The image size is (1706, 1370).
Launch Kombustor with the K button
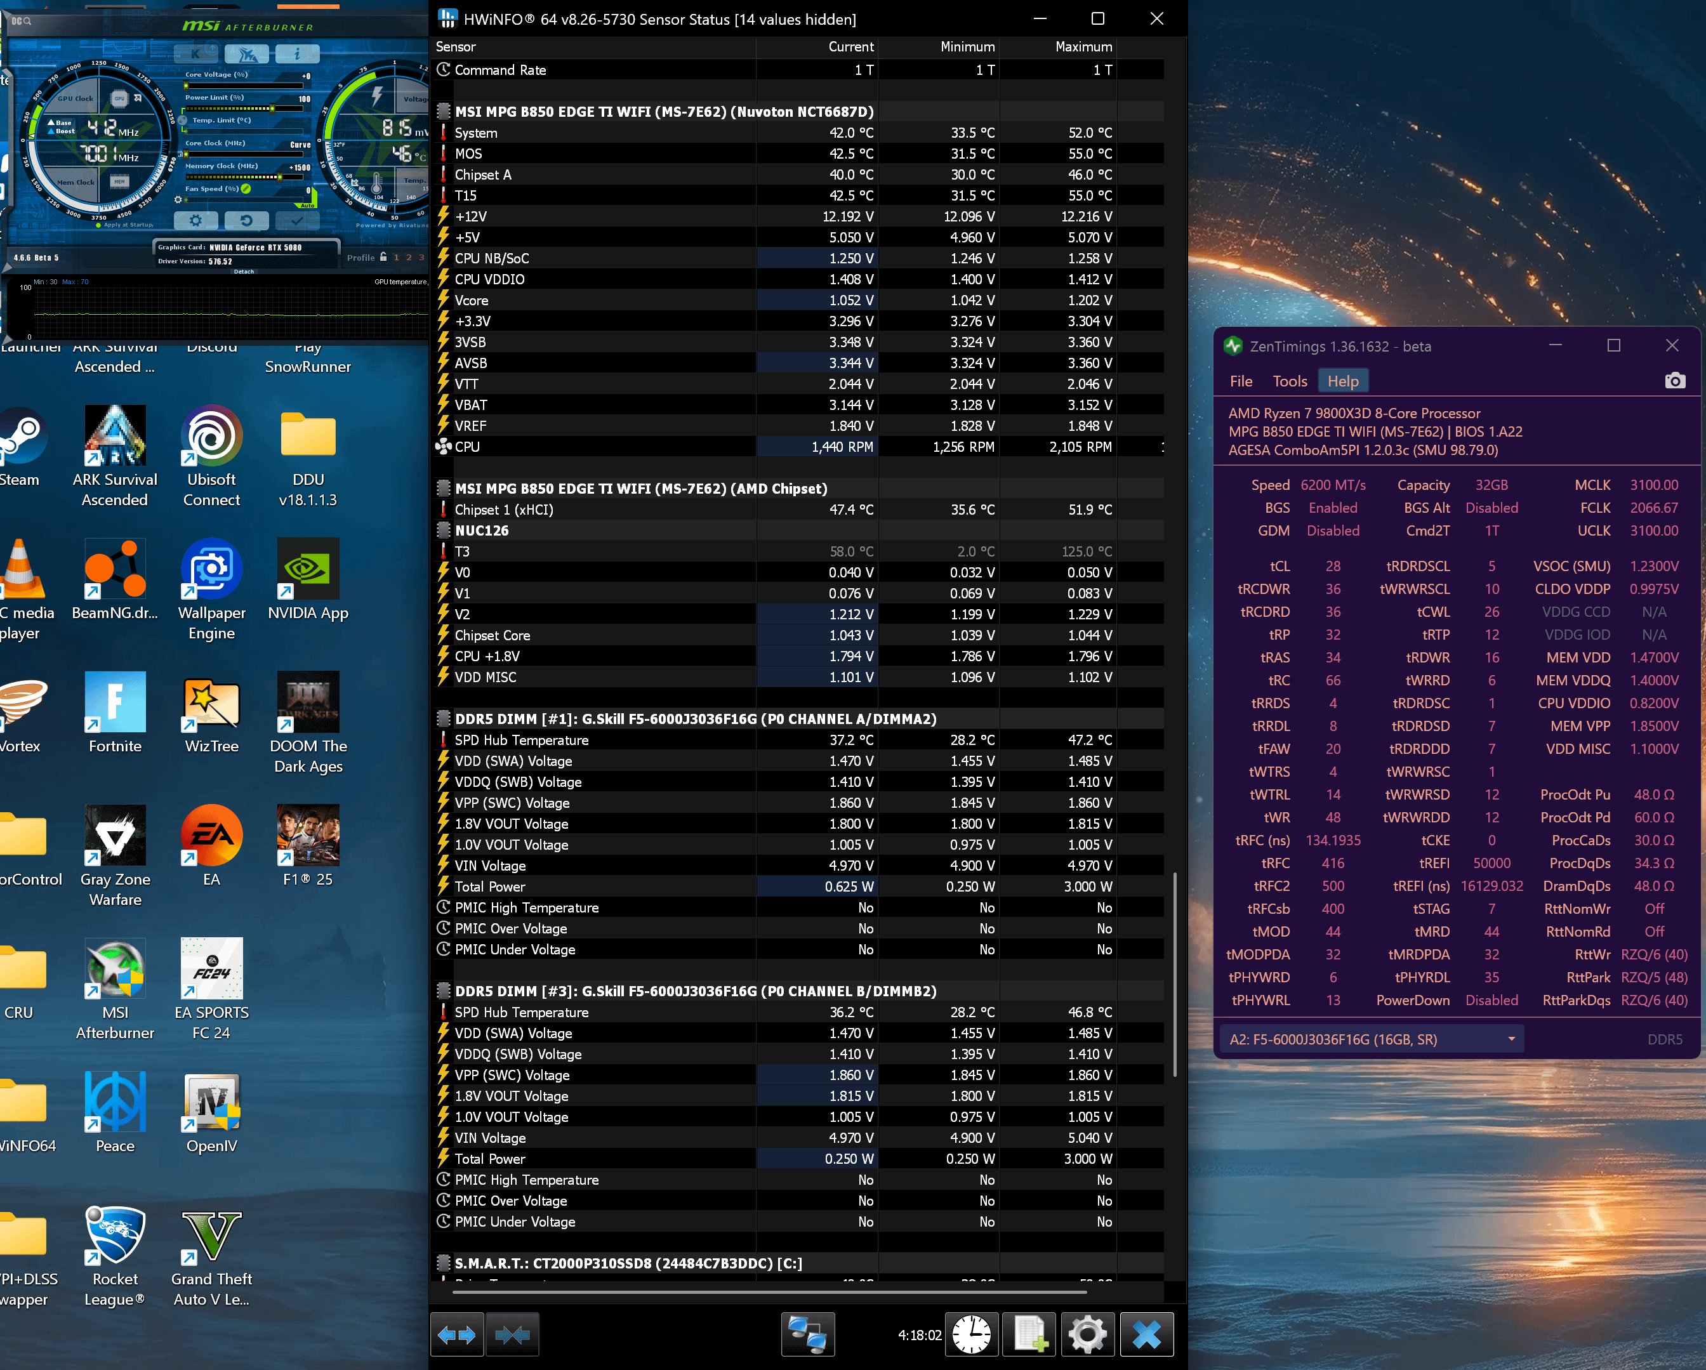[x=196, y=54]
